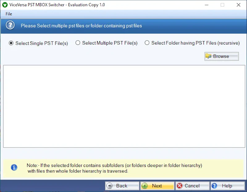This screenshot has height=192, width=247.
Task: Click the Browse button
Action: coord(222,56)
